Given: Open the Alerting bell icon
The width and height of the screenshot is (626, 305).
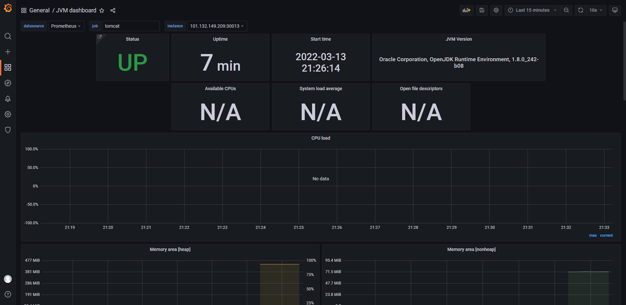Looking at the screenshot, I should [8, 99].
